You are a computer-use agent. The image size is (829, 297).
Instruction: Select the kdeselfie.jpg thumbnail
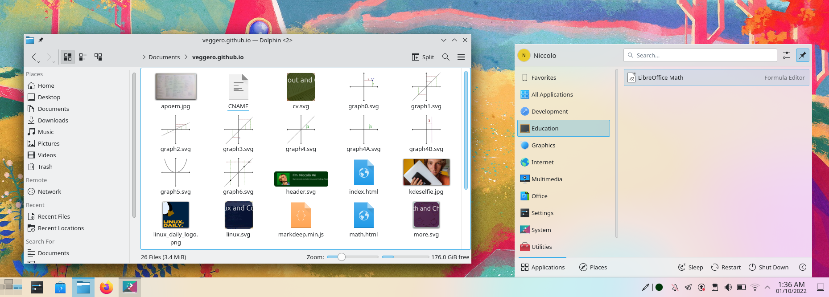(426, 172)
